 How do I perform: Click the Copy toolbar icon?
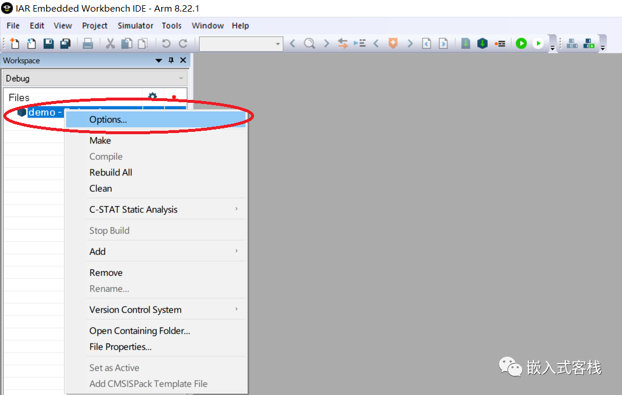tap(127, 43)
